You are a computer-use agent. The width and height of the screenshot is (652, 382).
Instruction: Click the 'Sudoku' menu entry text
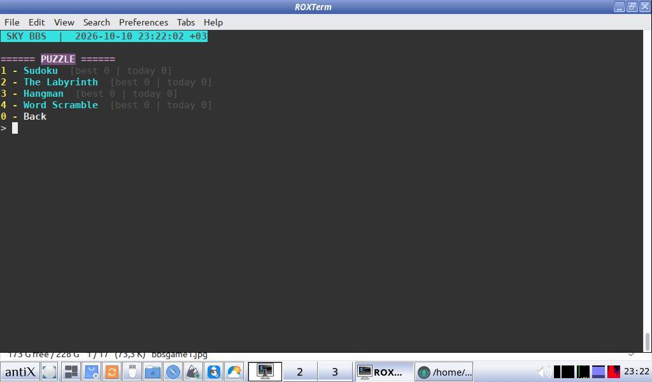click(x=41, y=71)
